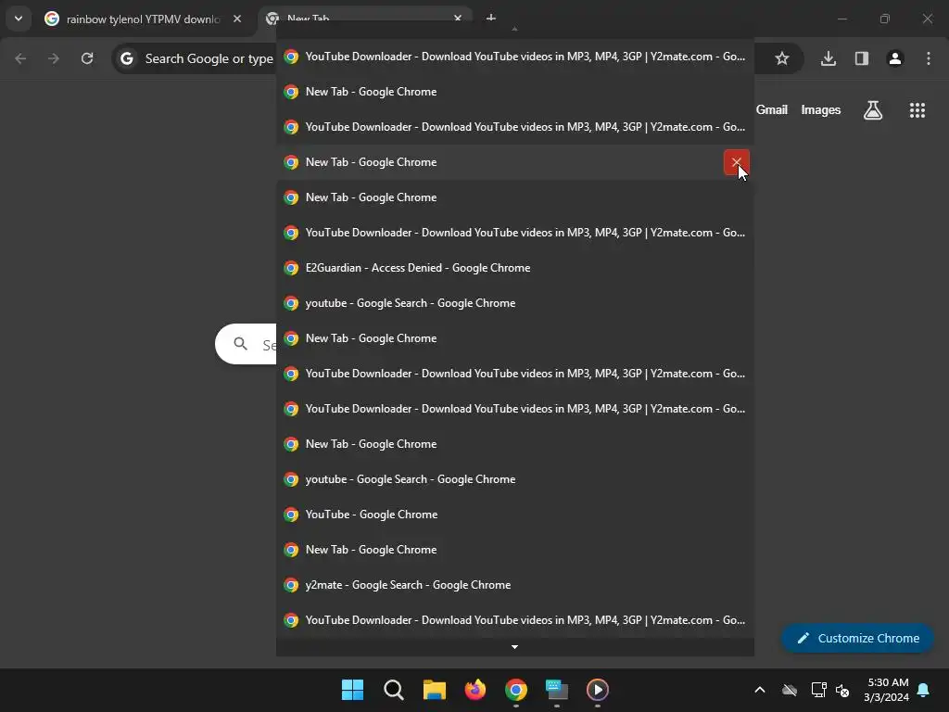Open Search Labs flask icon
This screenshot has height=712, width=949.
(x=873, y=110)
